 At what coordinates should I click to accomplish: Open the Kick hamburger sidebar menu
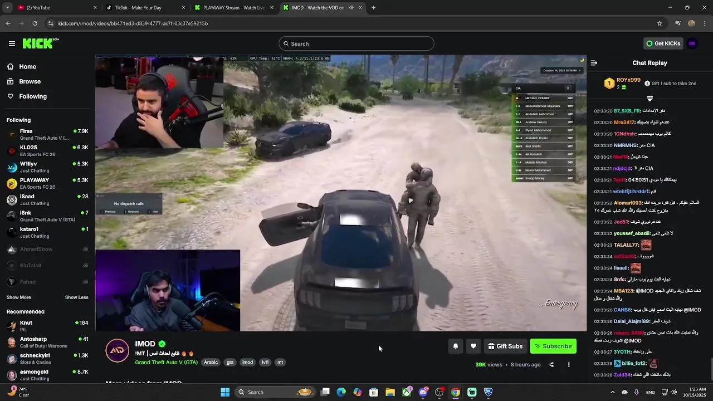tap(12, 43)
